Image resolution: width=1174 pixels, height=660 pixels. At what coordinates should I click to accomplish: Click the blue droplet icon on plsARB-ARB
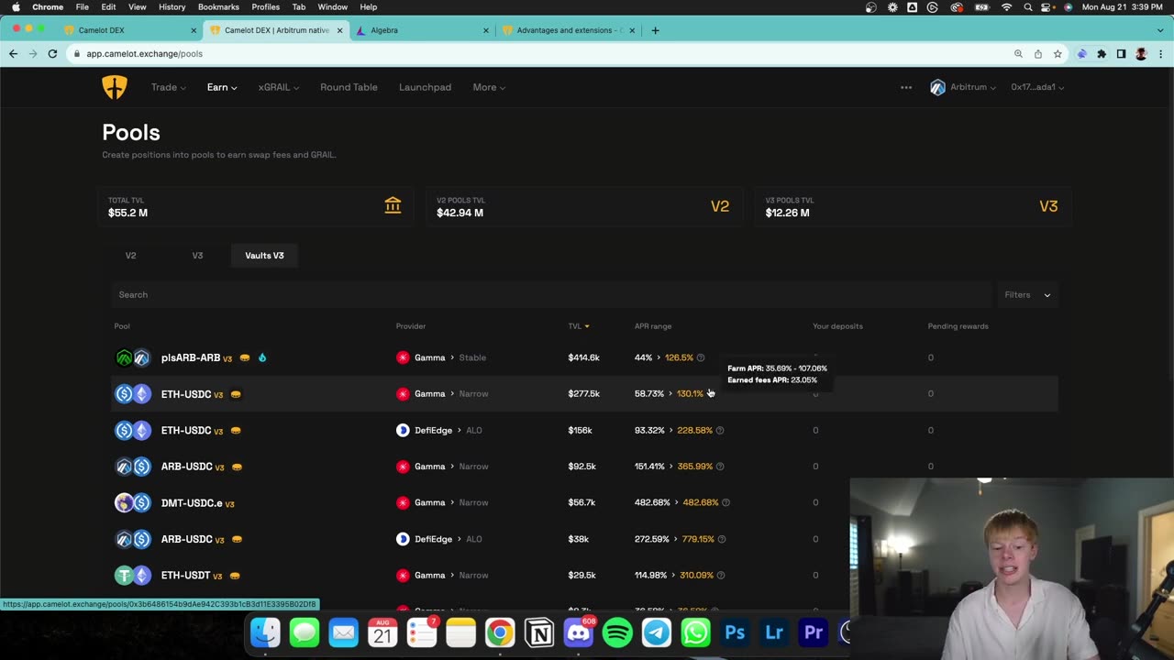(262, 357)
